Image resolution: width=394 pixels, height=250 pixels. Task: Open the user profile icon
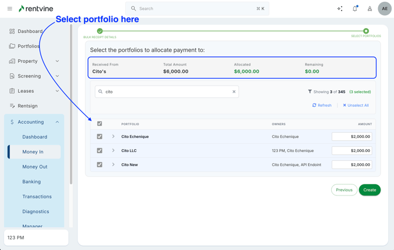coord(370,9)
